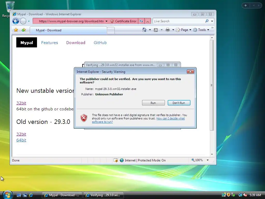
Task: Click the page vertical scrollbar thumb
Action: point(212,85)
